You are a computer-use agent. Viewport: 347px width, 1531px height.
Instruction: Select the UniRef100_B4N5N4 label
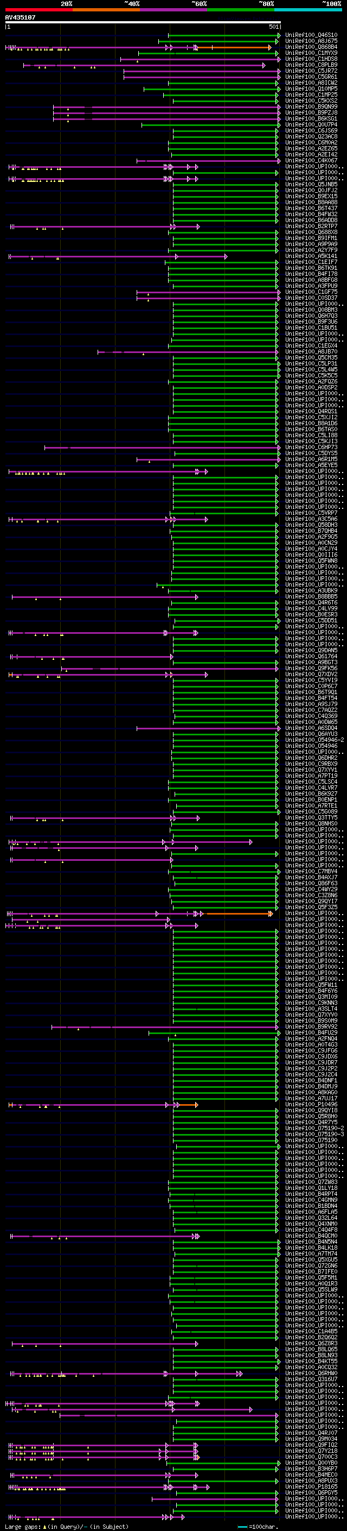[311, 1242]
